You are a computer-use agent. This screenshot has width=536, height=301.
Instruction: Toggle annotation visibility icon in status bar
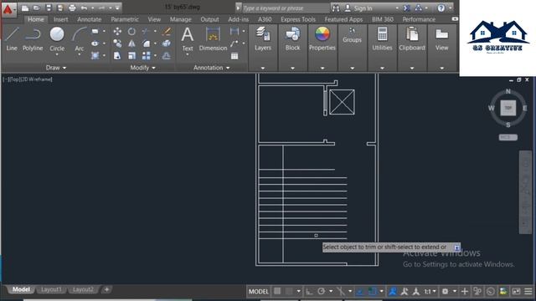click(x=393, y=291)
